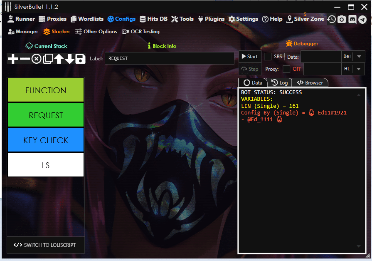Click SWITCH TO LOLISCRIPT button
Screen dimensions: 372x261
pyautogui.click(x=46, y=245)
